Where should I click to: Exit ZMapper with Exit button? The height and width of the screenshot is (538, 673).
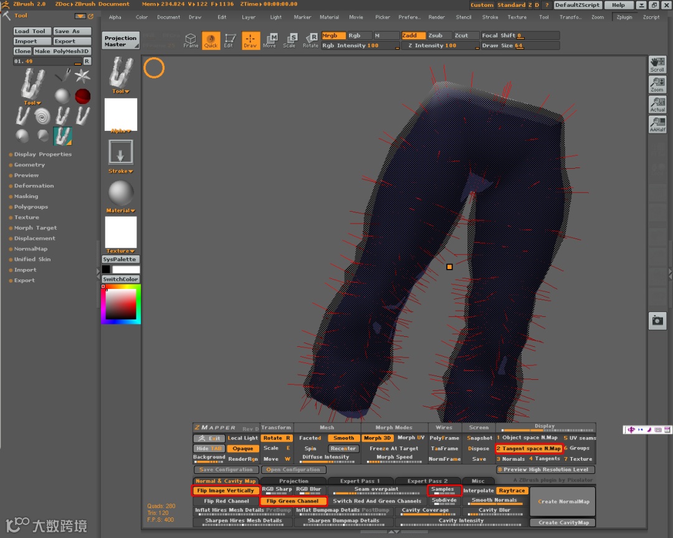pyautogui.click(x=209, y=438)
